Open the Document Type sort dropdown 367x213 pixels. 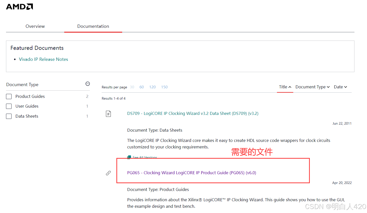click(313, 87)
